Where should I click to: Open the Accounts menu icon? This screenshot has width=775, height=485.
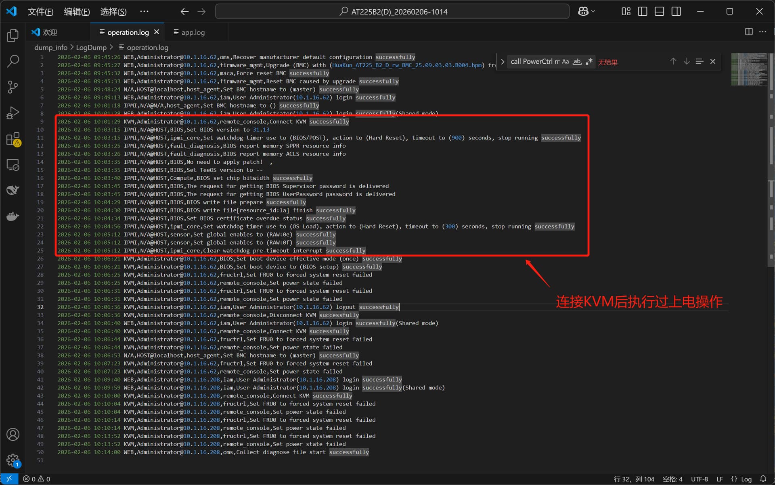[13, 435]
